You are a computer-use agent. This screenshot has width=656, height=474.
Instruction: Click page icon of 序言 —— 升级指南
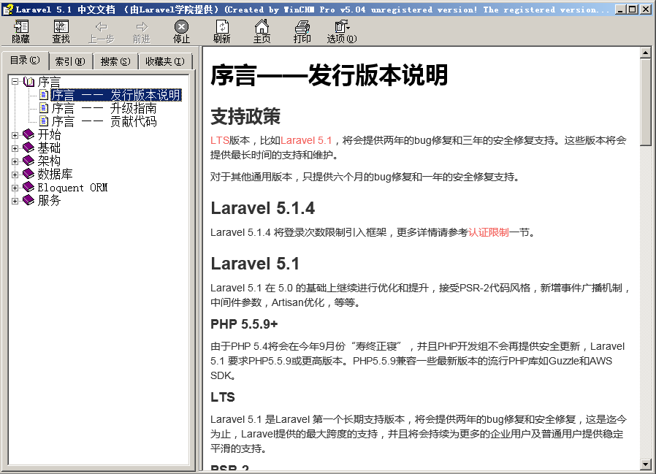pyautogui.click(x=44, y=108)
